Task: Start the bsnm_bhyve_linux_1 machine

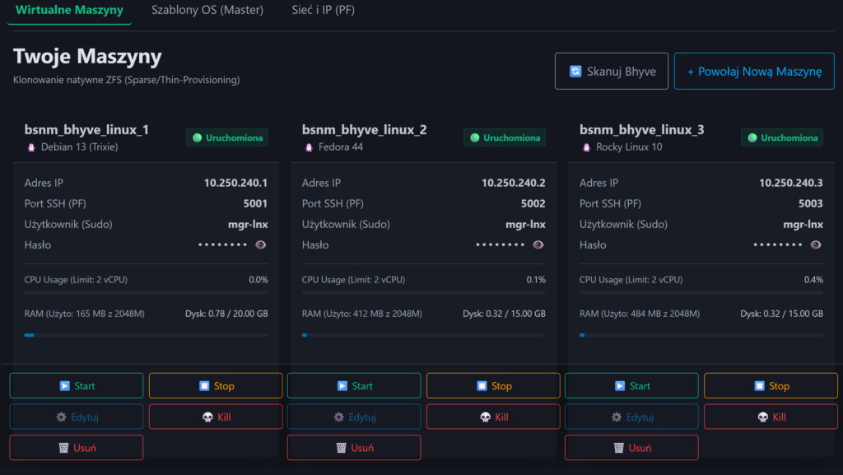Action: (x=77, y=386)
